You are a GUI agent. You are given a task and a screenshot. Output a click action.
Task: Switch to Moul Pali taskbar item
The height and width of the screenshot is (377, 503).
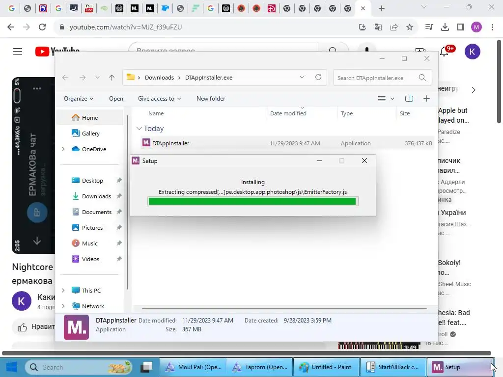point(193,367)
